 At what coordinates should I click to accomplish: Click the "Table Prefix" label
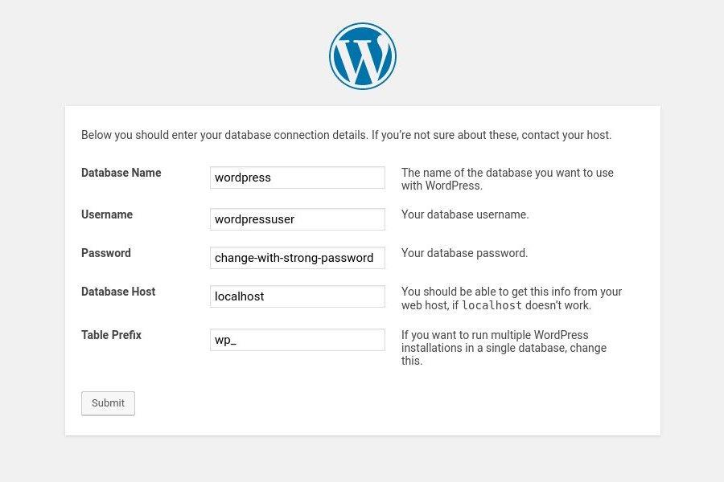pos(112,335)
